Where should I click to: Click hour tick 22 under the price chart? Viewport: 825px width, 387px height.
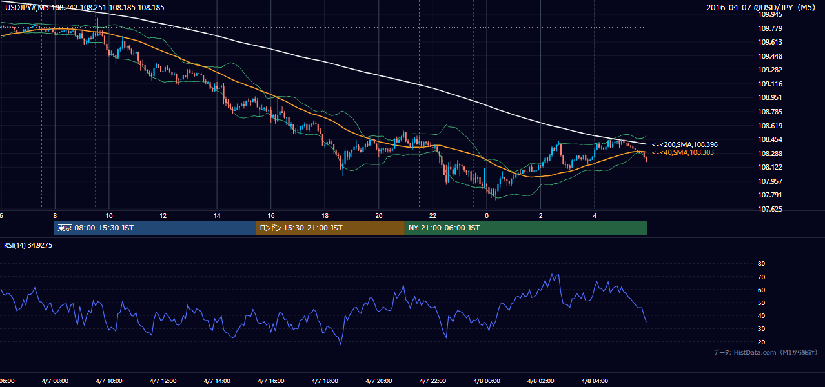(x=433, y=215)
